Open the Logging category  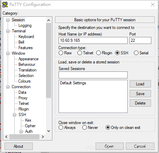pos(25,25)
